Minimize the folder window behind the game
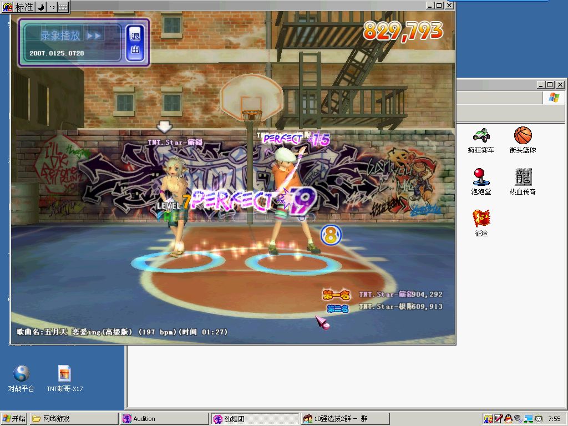The image size is (568, 426). (541, 85)
